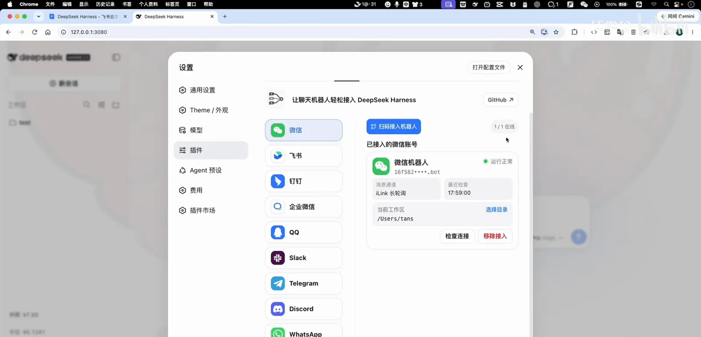Open Chrome 文件 menu

point(50,4)
